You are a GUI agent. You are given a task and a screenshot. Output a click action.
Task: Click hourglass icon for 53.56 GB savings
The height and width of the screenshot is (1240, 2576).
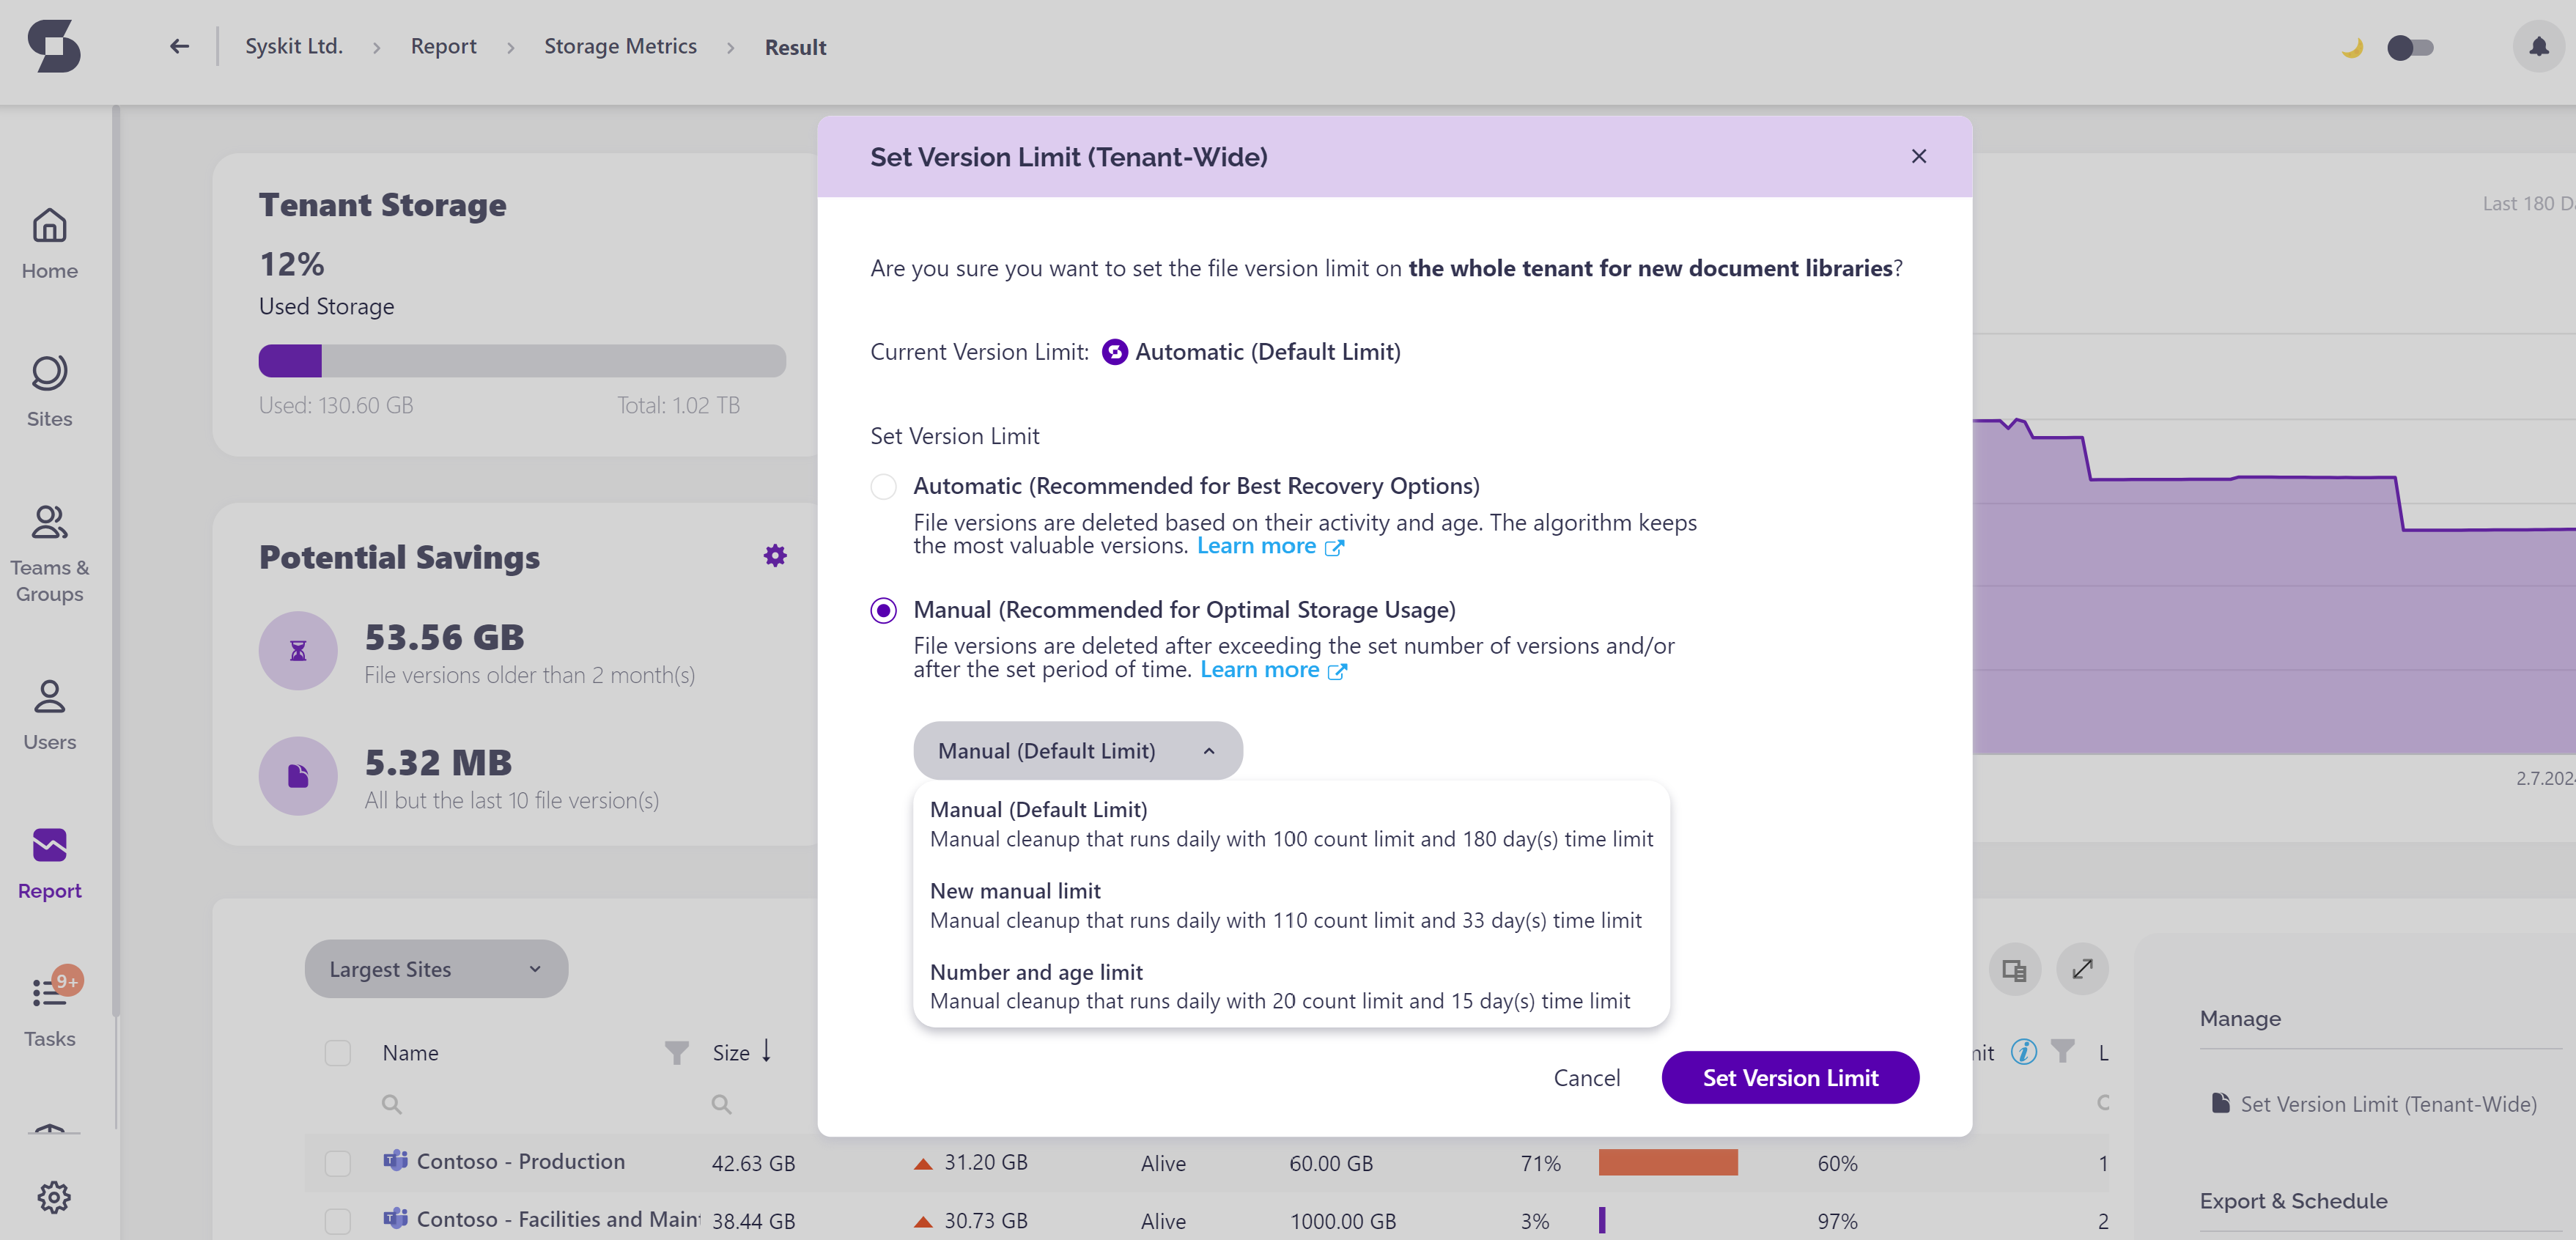click(x=298, y=651)
